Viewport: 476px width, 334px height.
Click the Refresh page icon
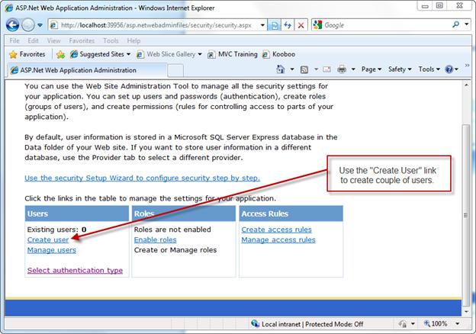[x=288, y=25]
